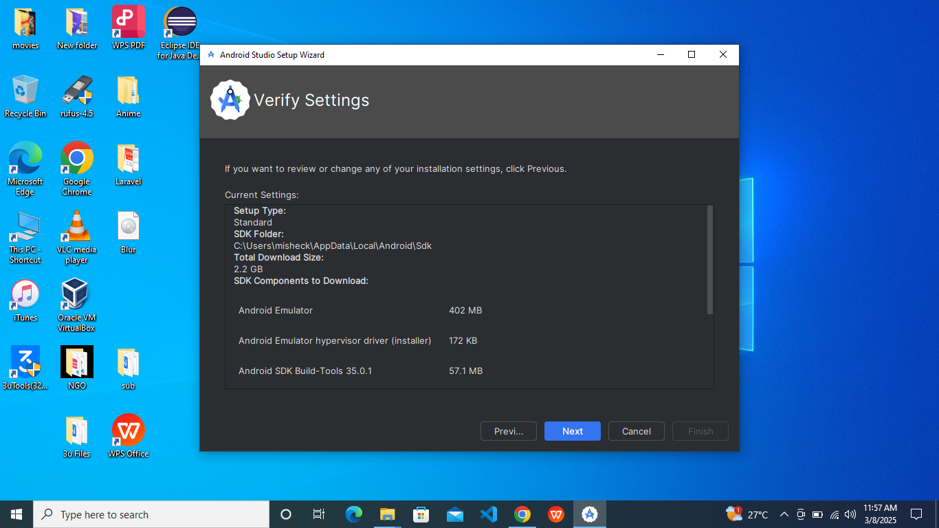Click the 2.2 GB total download size

point(248,269)
